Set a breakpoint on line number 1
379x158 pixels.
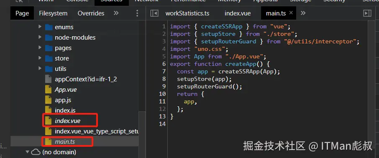coord(164,27)
